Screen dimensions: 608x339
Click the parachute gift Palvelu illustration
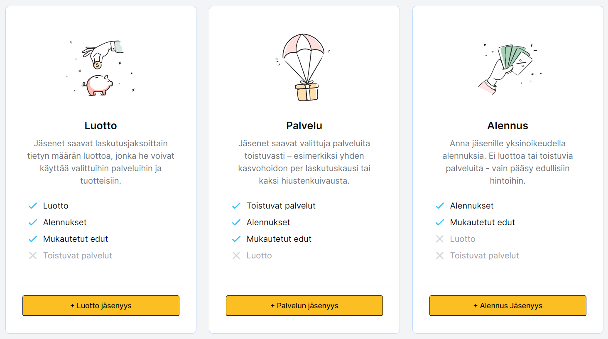304,67
